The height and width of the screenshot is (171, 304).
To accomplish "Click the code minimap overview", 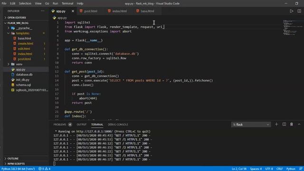I will pos(293,27).
